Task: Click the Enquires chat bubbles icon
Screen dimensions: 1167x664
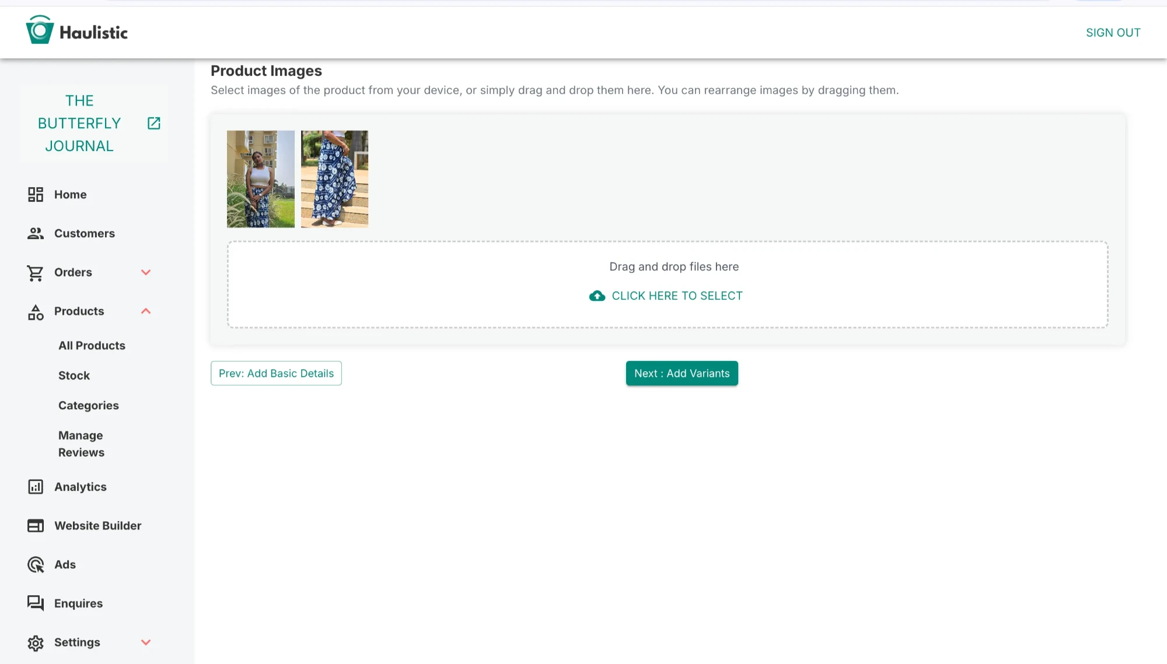Action: [x=36, y=603]
